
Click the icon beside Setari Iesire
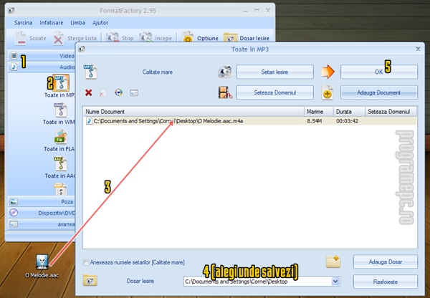225,72
